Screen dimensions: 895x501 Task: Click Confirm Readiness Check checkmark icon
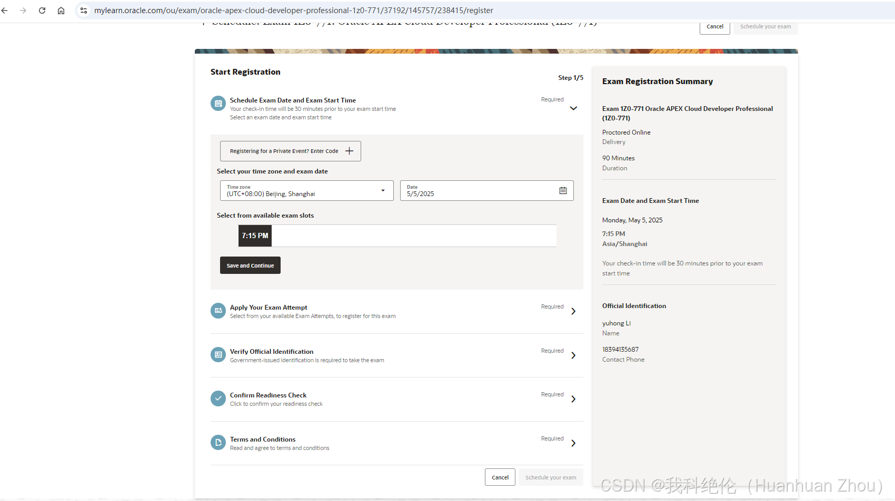(x=218, y=398)
